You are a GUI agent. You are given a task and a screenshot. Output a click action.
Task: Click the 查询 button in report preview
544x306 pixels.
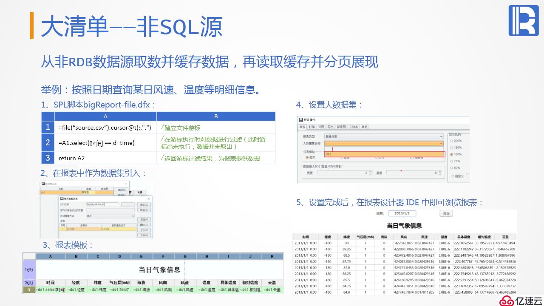click(445, 213)
